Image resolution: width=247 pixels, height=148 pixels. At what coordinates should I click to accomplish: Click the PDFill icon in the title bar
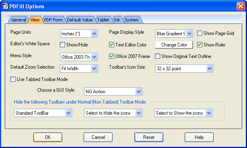[x=5, y=6]
